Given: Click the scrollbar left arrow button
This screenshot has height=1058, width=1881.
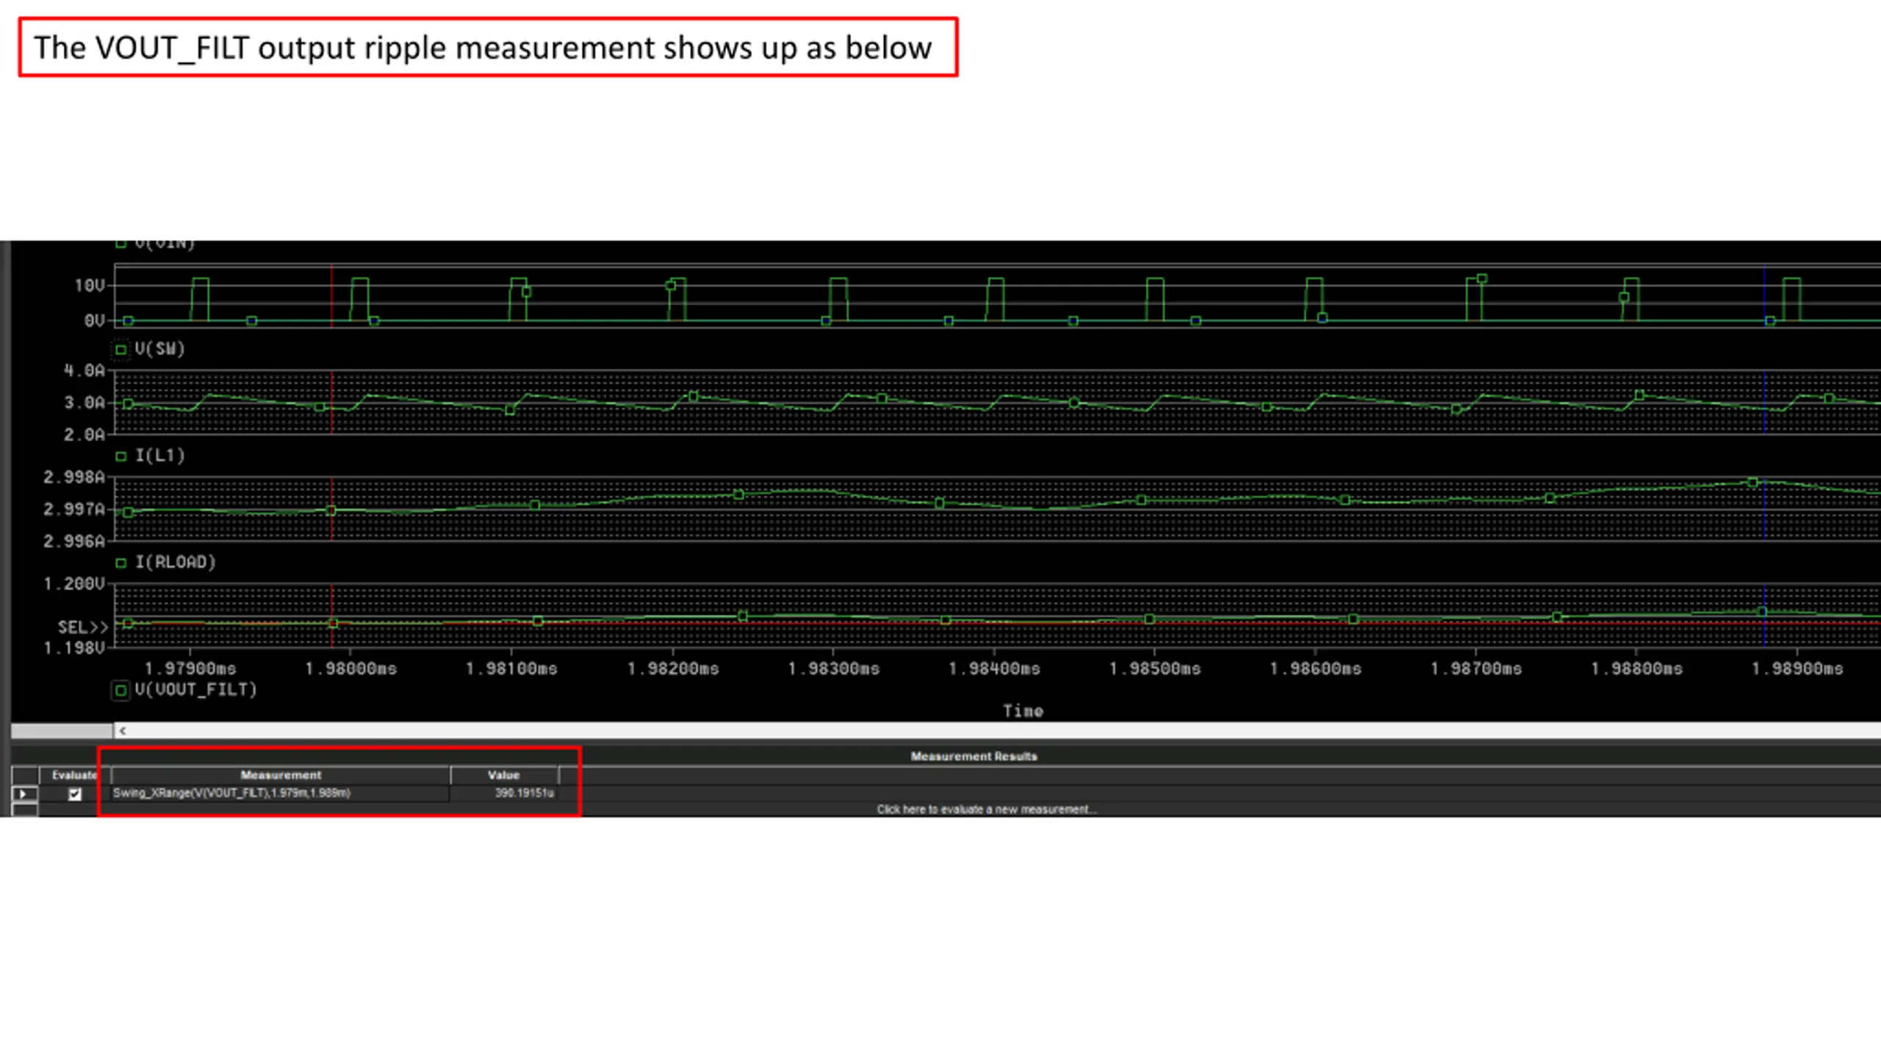Looking at the screenshot, I should pos(123,730).
